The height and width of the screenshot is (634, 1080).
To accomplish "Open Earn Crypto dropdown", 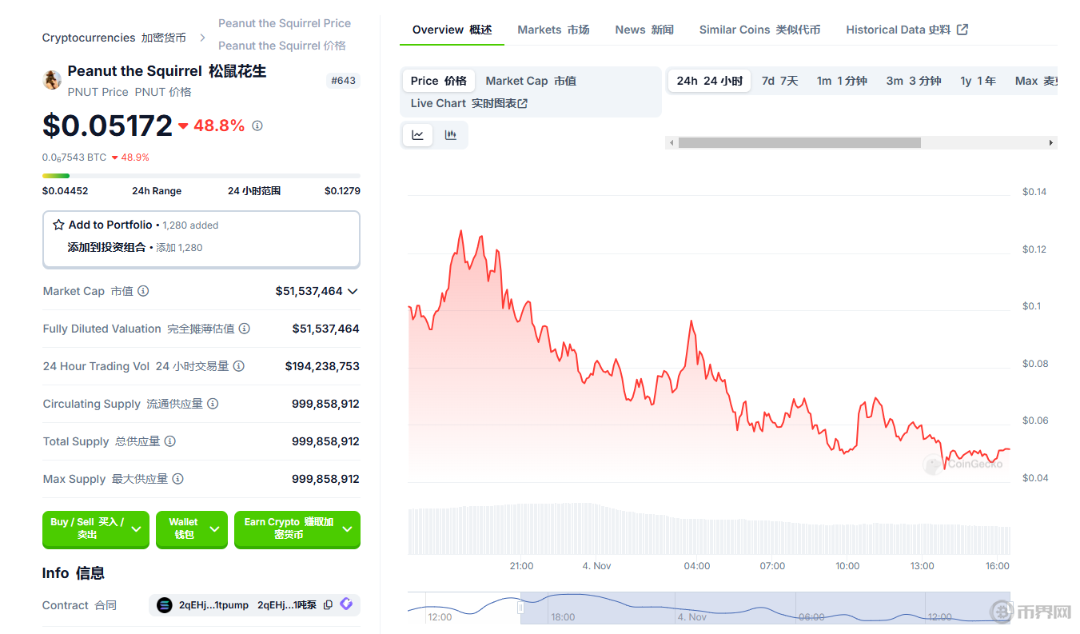I will [x=297, y=529].
